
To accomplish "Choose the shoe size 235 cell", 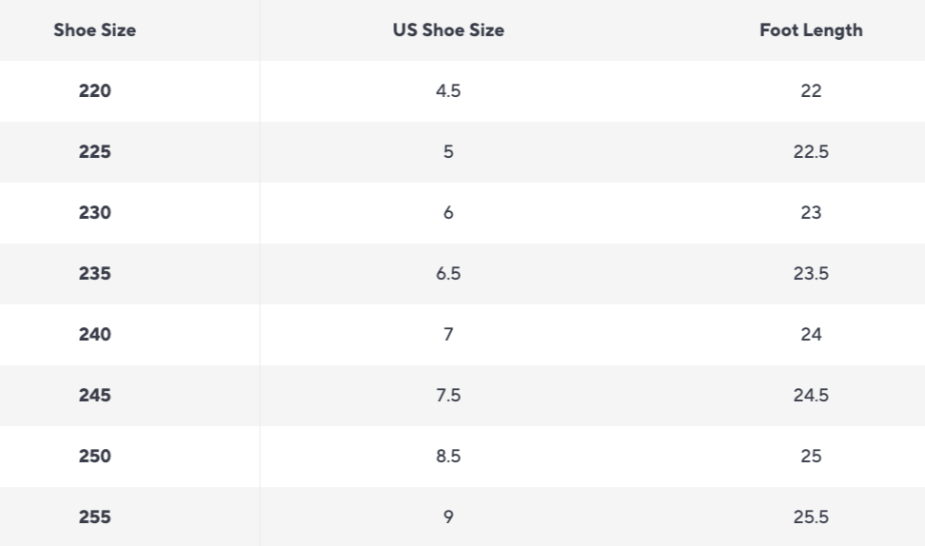I will tap(95, 274).
